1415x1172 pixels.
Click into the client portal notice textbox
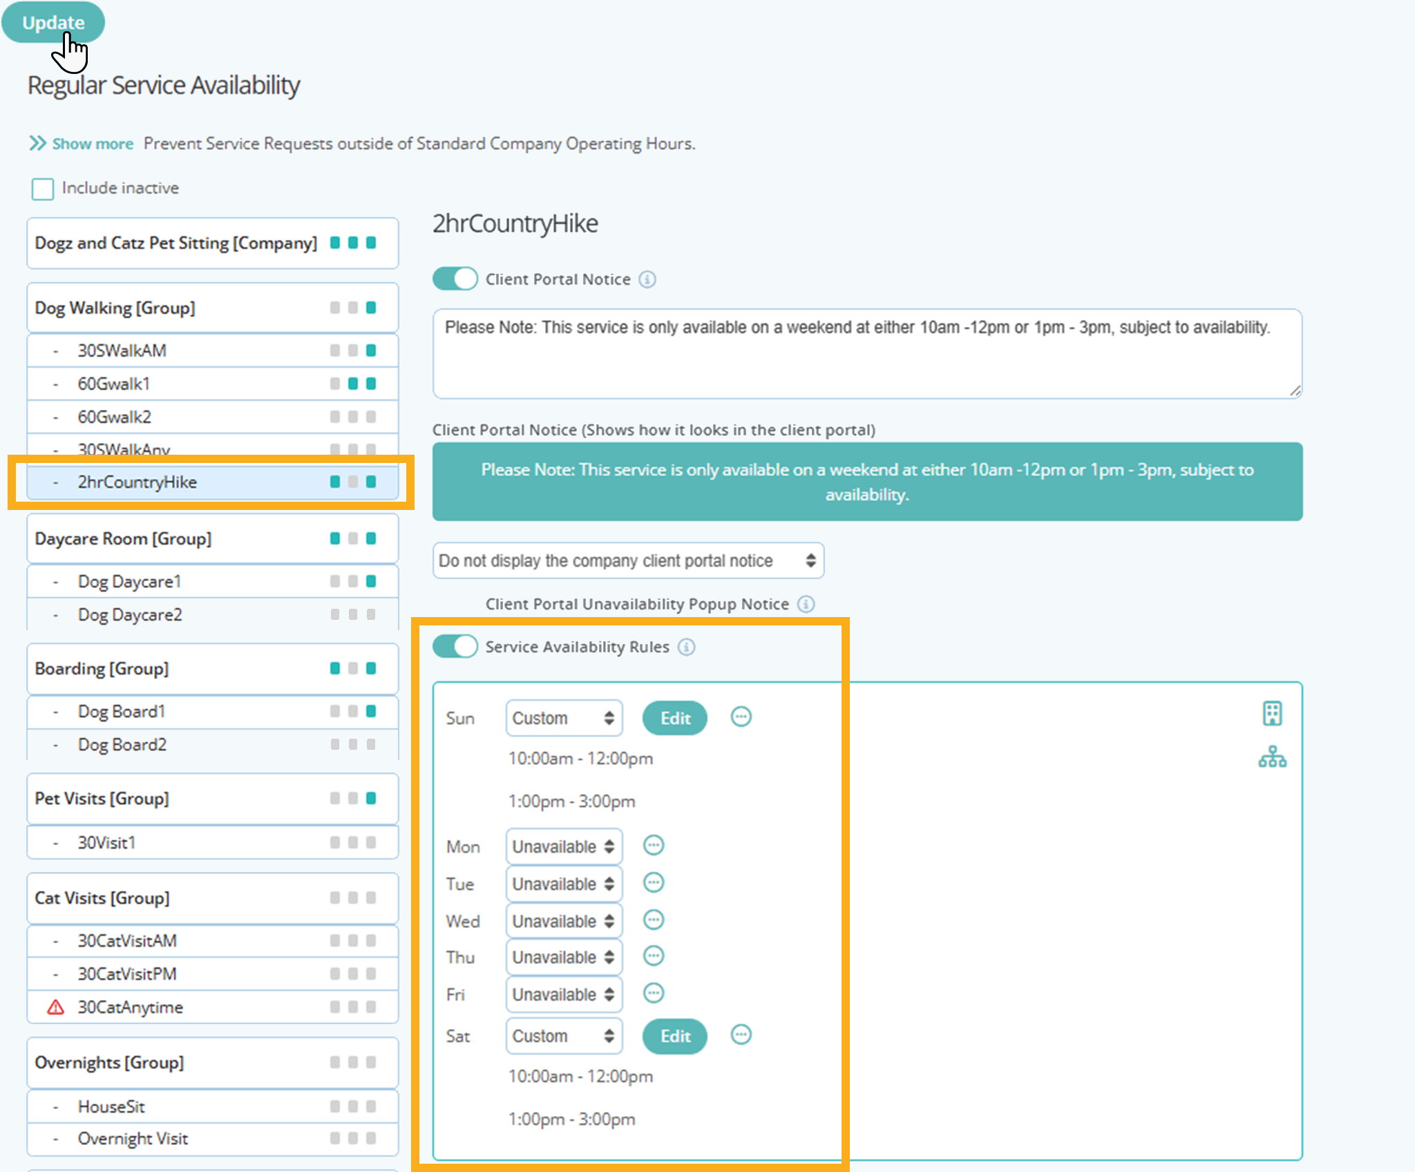point(866,354)
